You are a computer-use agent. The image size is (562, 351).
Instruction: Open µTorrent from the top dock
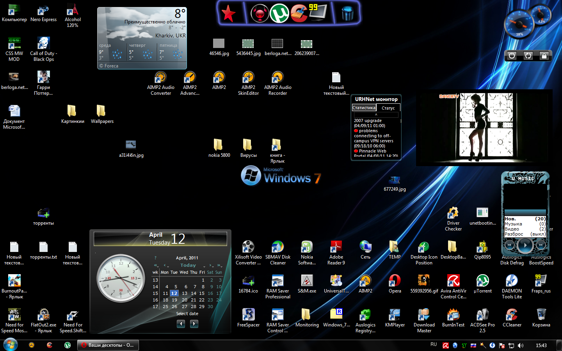tap(279, 13)
